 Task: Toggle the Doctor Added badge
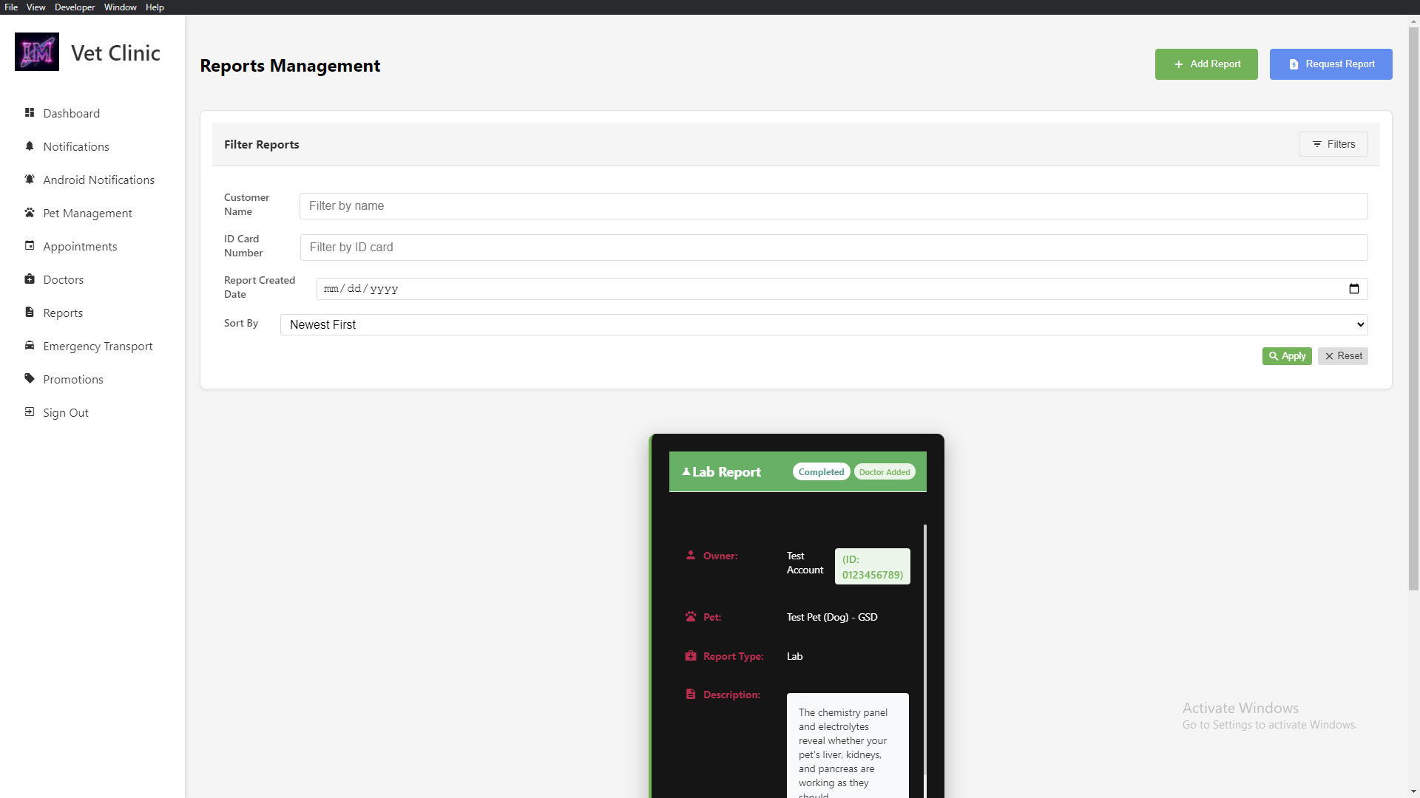click(885, 472)
